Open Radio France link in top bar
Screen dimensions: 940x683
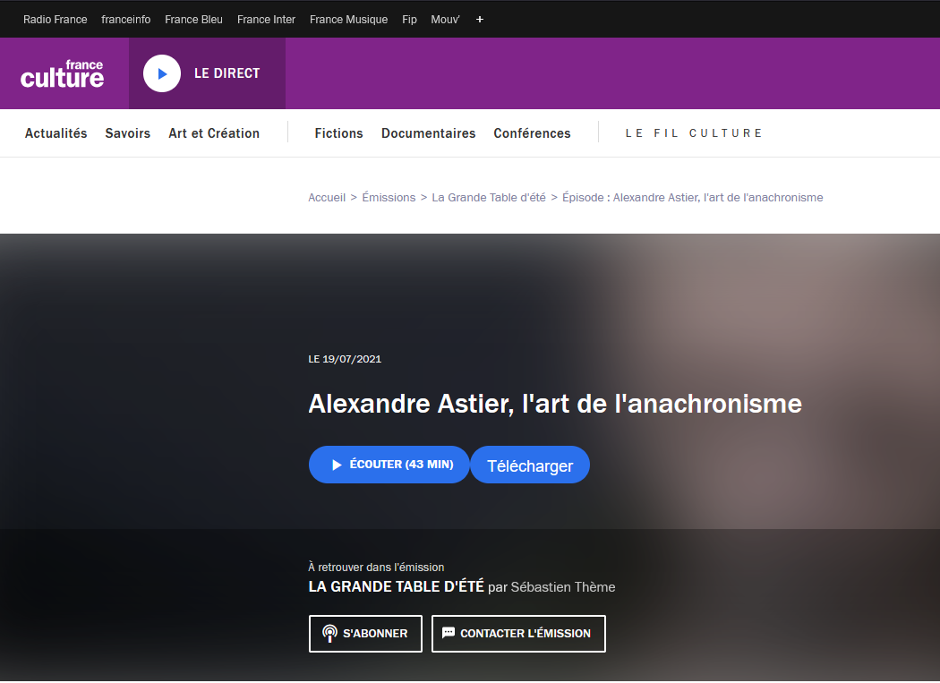[x=56, y=19]
